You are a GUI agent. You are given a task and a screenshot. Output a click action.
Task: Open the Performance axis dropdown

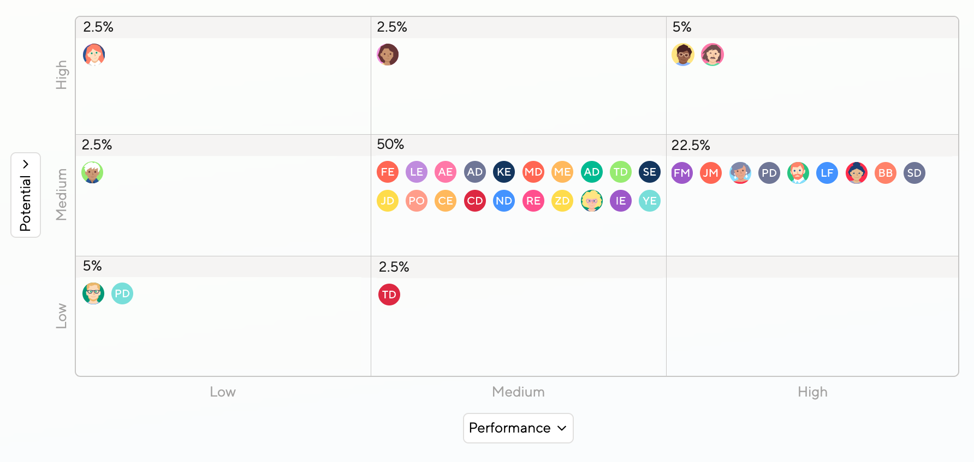(x=518, y=428)
